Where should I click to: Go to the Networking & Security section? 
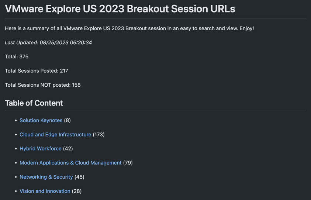[46, 177]
